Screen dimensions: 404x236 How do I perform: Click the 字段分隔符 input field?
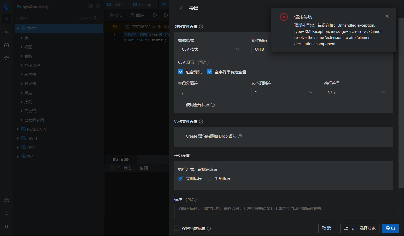point(211,92)
